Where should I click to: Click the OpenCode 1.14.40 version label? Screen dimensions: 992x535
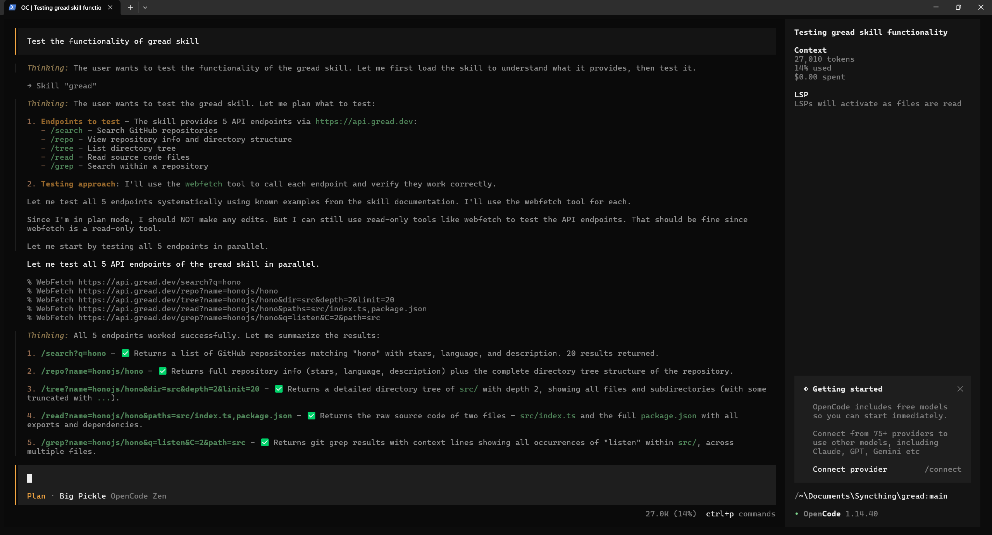pos(840,514)
